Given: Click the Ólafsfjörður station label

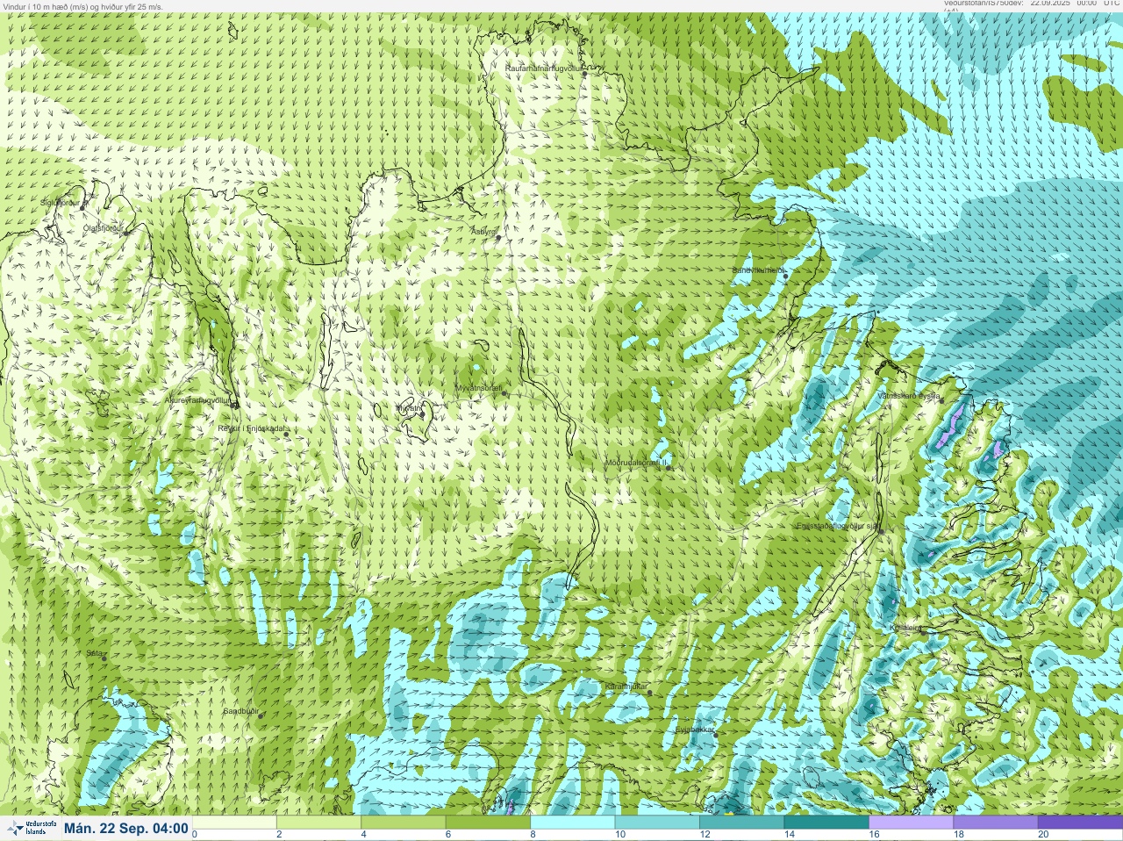Looking at the screenshot, I should click(x=102, y=228).
